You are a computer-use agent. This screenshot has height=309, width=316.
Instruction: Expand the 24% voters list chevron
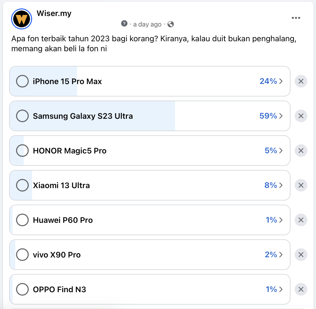[x=281, y=81]
